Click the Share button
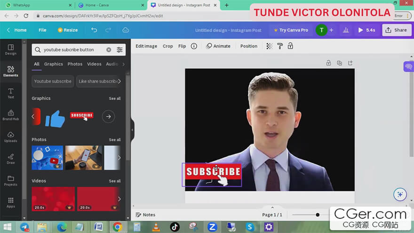Image resolution: width=414 pixels, height=233 pixels. (397, 30)
